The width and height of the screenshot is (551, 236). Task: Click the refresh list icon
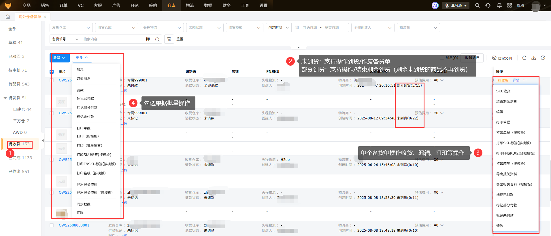[524, 58]
